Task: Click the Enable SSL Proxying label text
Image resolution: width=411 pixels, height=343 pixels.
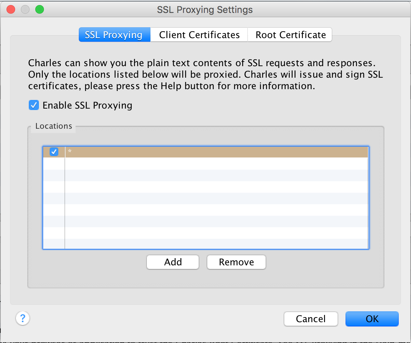Action: (x=87, y=105)
